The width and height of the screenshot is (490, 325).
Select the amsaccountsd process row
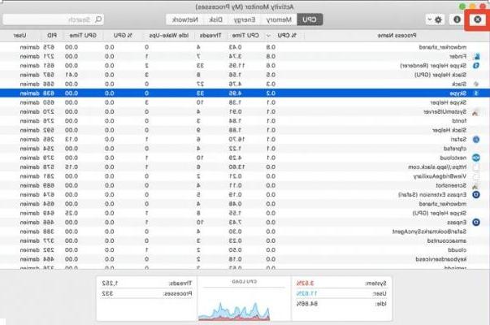click(245, 241)
